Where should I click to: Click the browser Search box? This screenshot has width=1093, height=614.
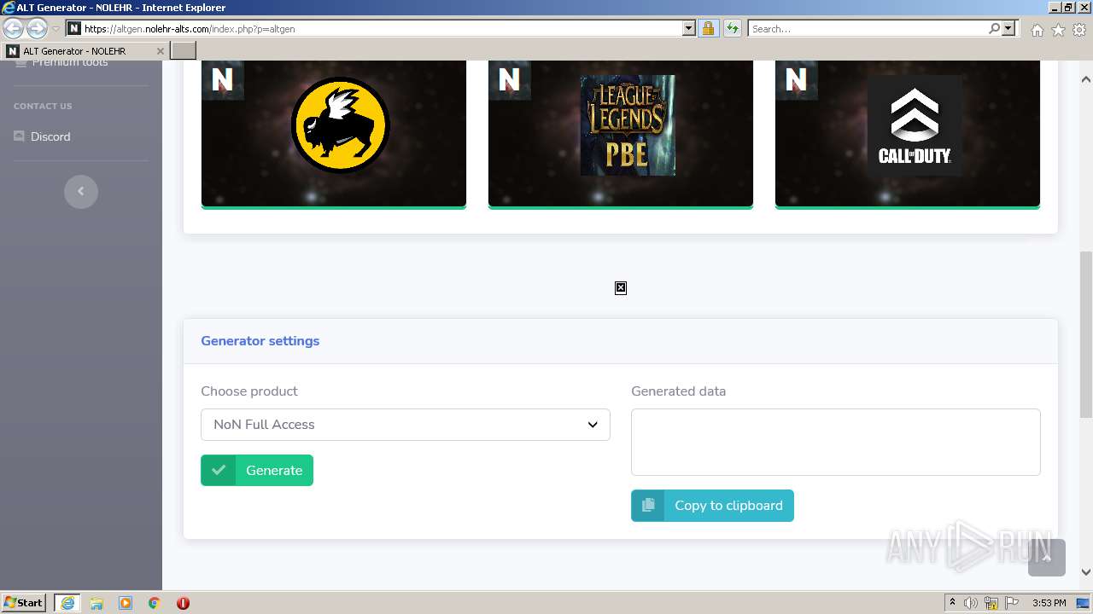tap(868, 28)
